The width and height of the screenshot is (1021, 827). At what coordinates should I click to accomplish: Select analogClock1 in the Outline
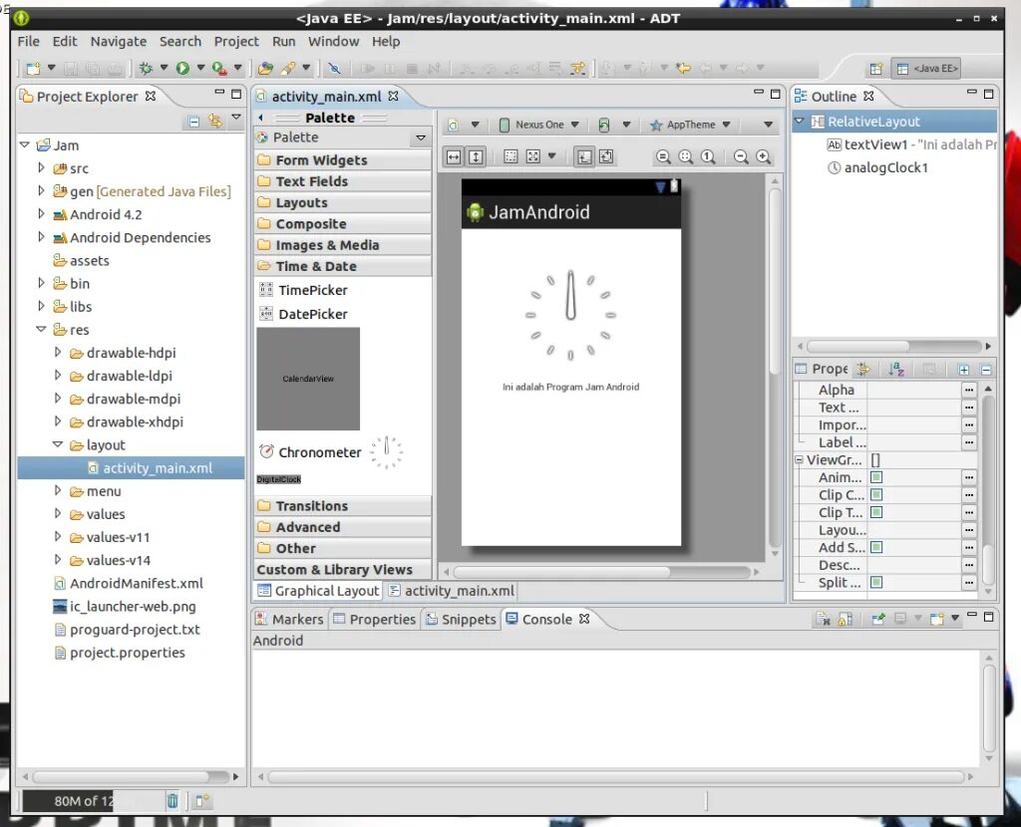tap(877, 167)
